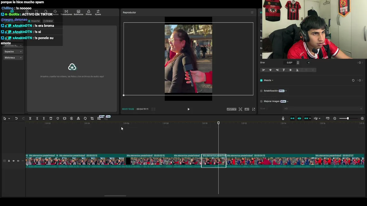Crop the selected clip
The height and width of the screenshot is (206, 367).
pos(92,118)
